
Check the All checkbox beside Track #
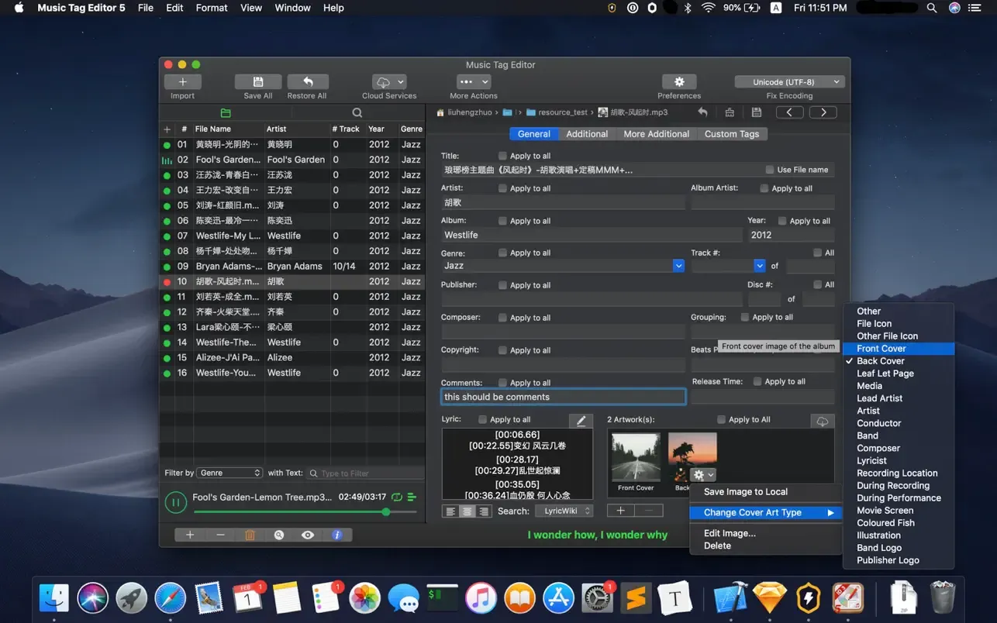tap(816, 252)
